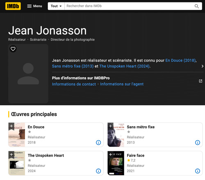The width and height of the screenshot is (205, 180).
Task: Open the info icon for Sans métro fixe
Action: [x=198, y=143]
